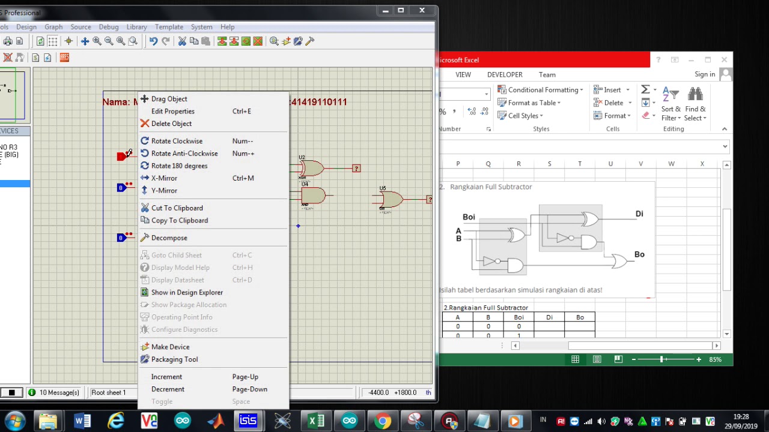This screenshot has height=432, width=769.
Task: Click the AutoSum sigma icon in Excel
Action: pos(645,89)
